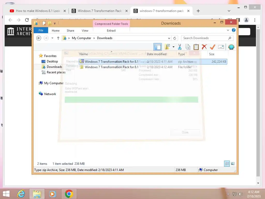
Task: Click the folder options icon in toolbar
Action: tap(167, 47)
